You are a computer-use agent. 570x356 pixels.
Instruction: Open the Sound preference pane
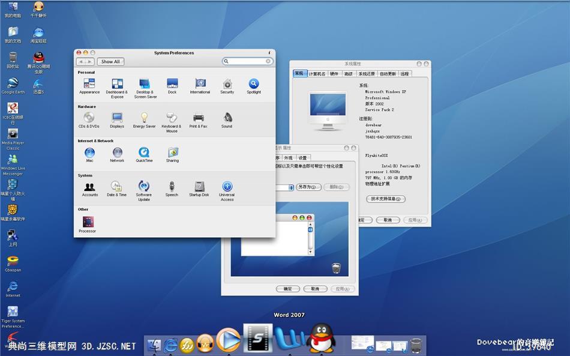point(227,120)
